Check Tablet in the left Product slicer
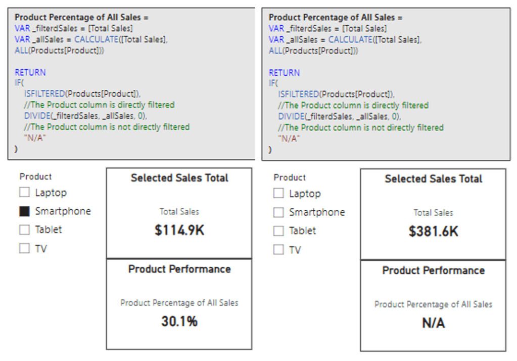This screenshot has width=517, height=361. coord(24,230)
